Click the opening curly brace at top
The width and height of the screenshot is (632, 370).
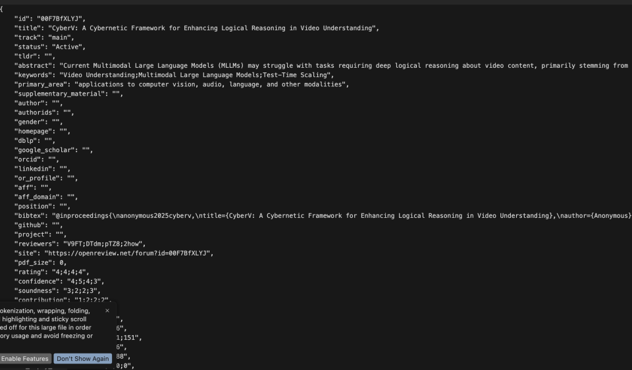coord(2,9)
